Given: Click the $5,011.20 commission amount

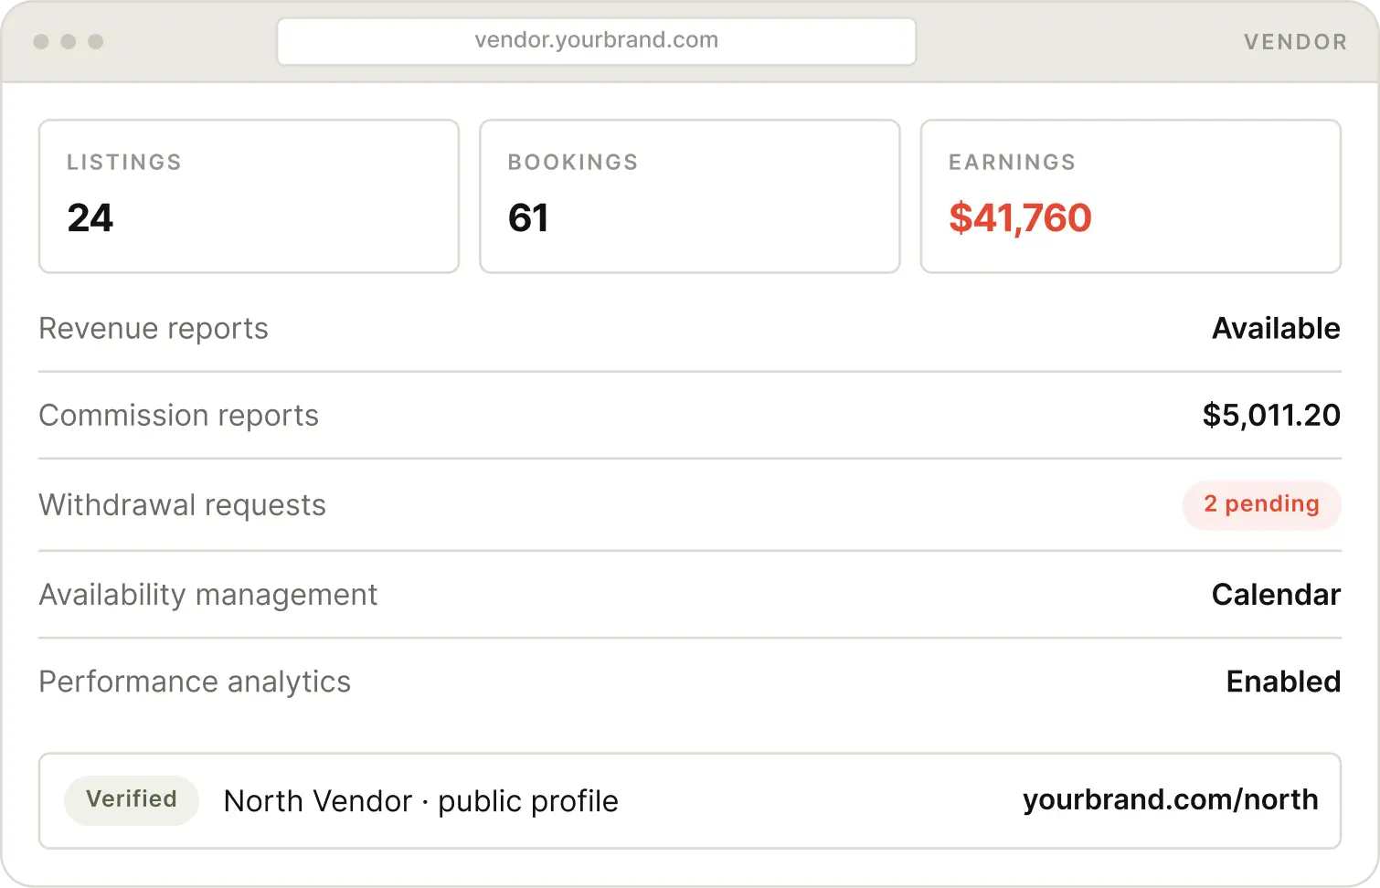Looking at the screenshot, I should [x=1271, y=416].
